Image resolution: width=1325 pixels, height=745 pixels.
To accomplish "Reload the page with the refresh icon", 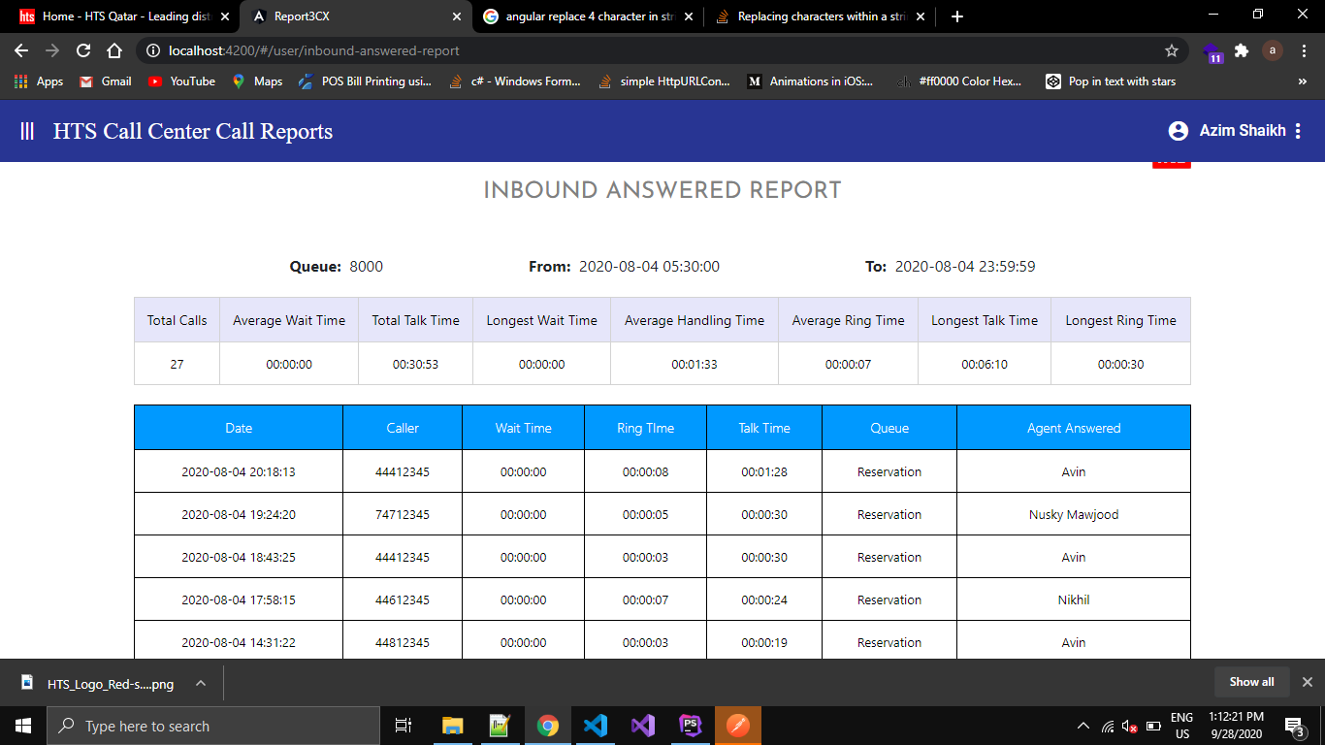I will (83, 50).
